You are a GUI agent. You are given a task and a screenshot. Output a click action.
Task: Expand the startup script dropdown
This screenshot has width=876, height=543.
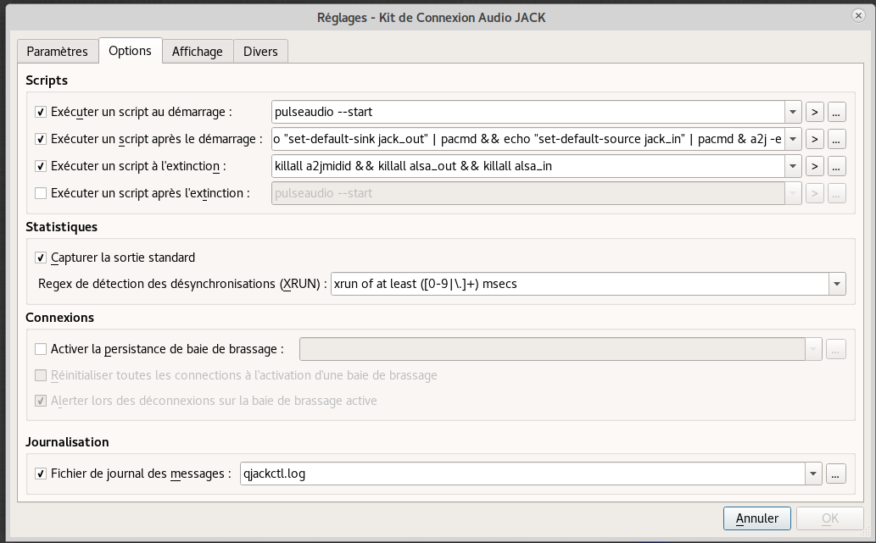tap(794, 112)
